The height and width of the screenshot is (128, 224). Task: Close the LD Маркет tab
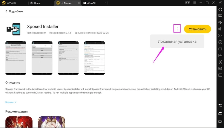pos(79,3)
